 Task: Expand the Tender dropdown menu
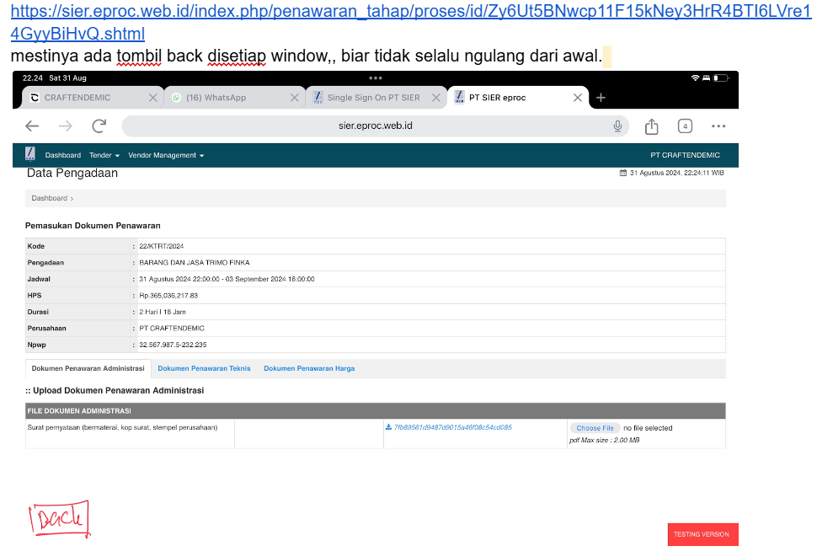(x=104, y=155)
